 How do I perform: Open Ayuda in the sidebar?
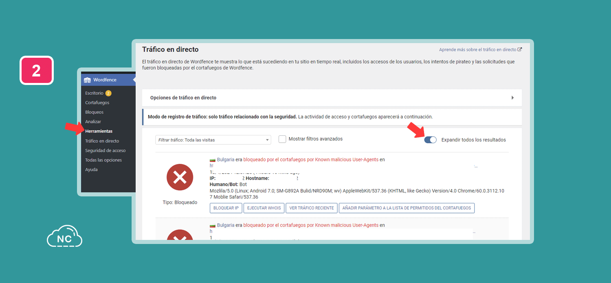[91, 170]
